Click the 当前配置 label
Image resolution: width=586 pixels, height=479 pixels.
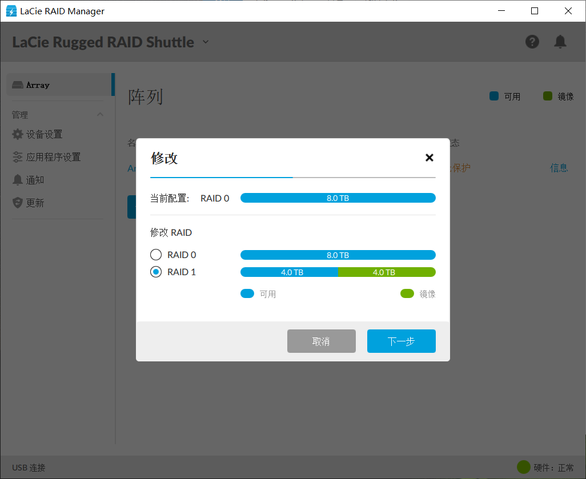[169, 198]
